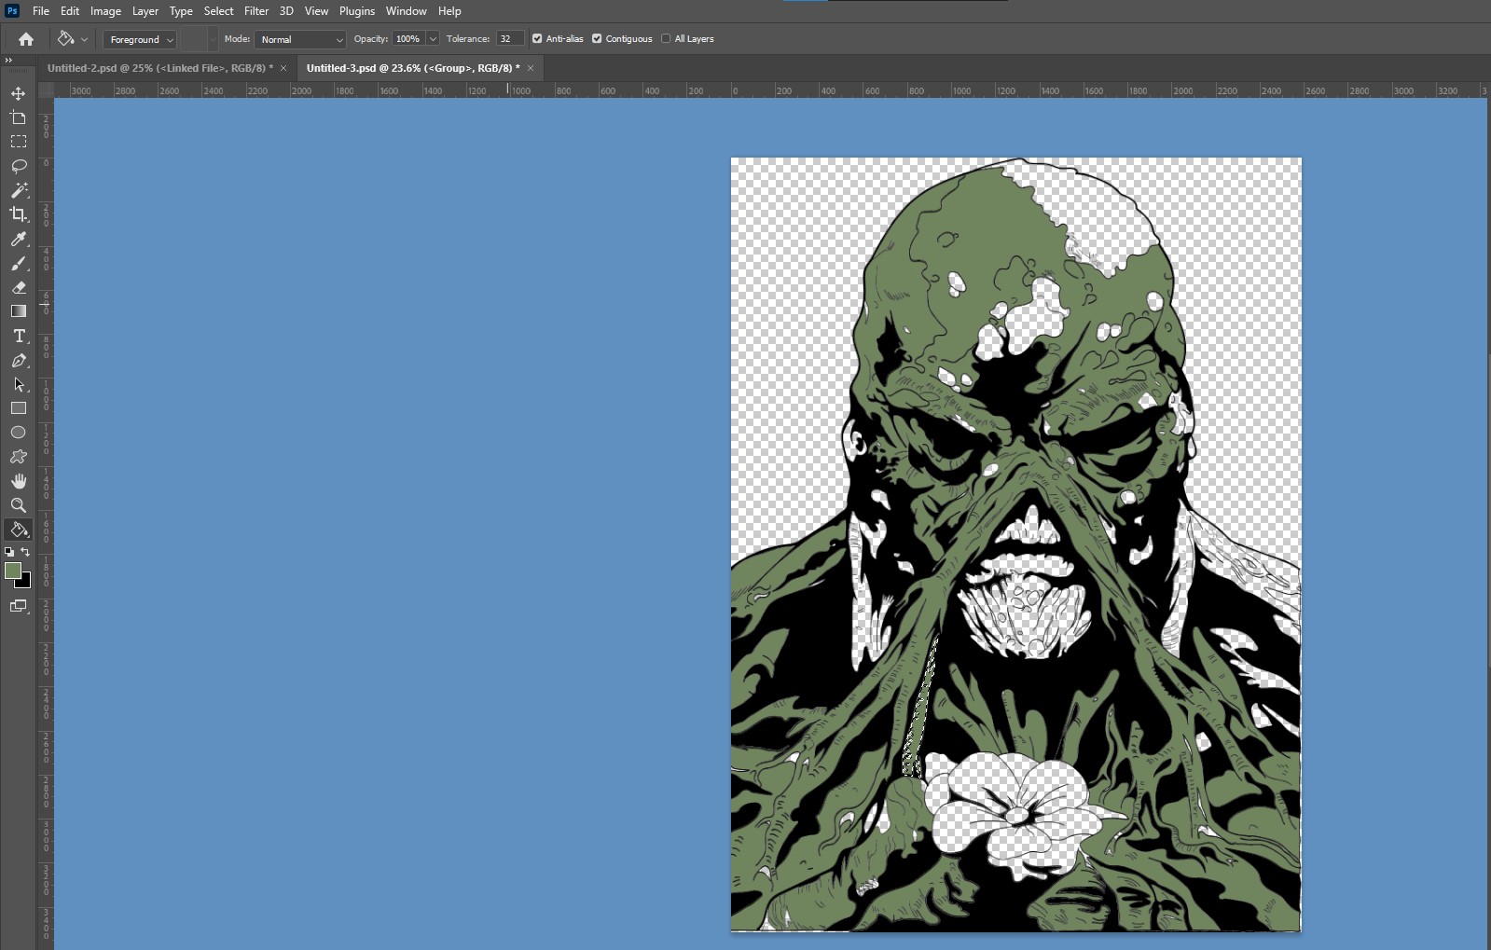The height and width of the screenshot is (950, 1491).
Task: Click the Home button in options bar
Action: pyautogui.click(x=26, y=39)
